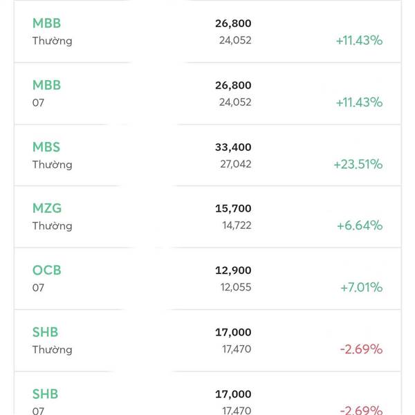Screen dimensions: 415x415
Task: Click the 33,400 market price of MBS
Action: (x=233, y=147)
